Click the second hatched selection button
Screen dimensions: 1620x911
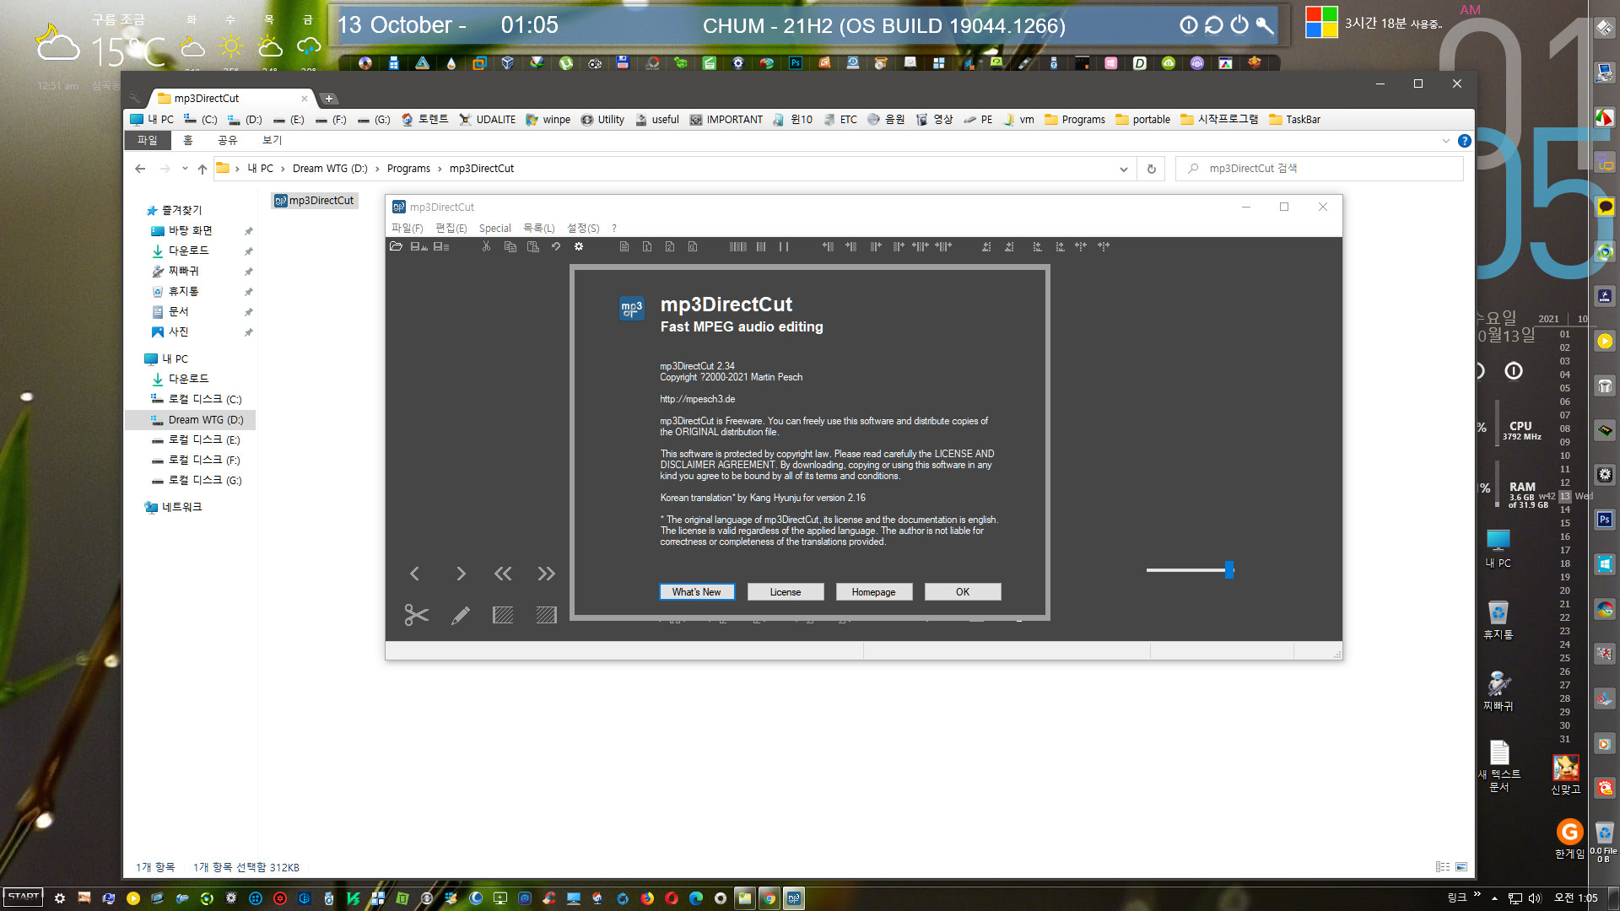click(547, 615)
